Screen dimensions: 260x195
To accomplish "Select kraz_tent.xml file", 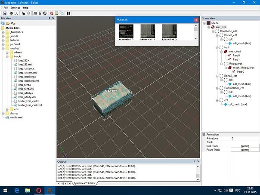I will pos(26,89).
